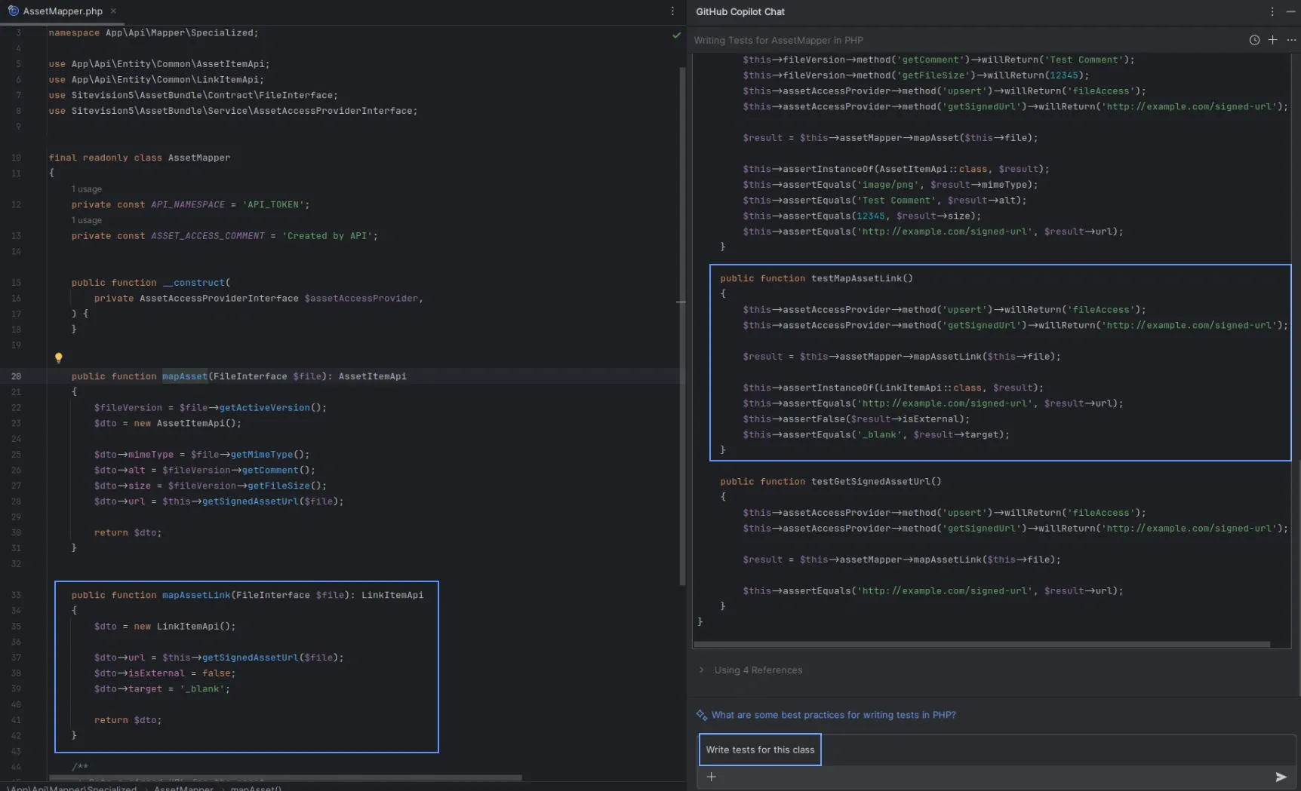Screen dimensions: 1301x791
Task: Open editor tab options kebab menu
Action: click(672, 11)
